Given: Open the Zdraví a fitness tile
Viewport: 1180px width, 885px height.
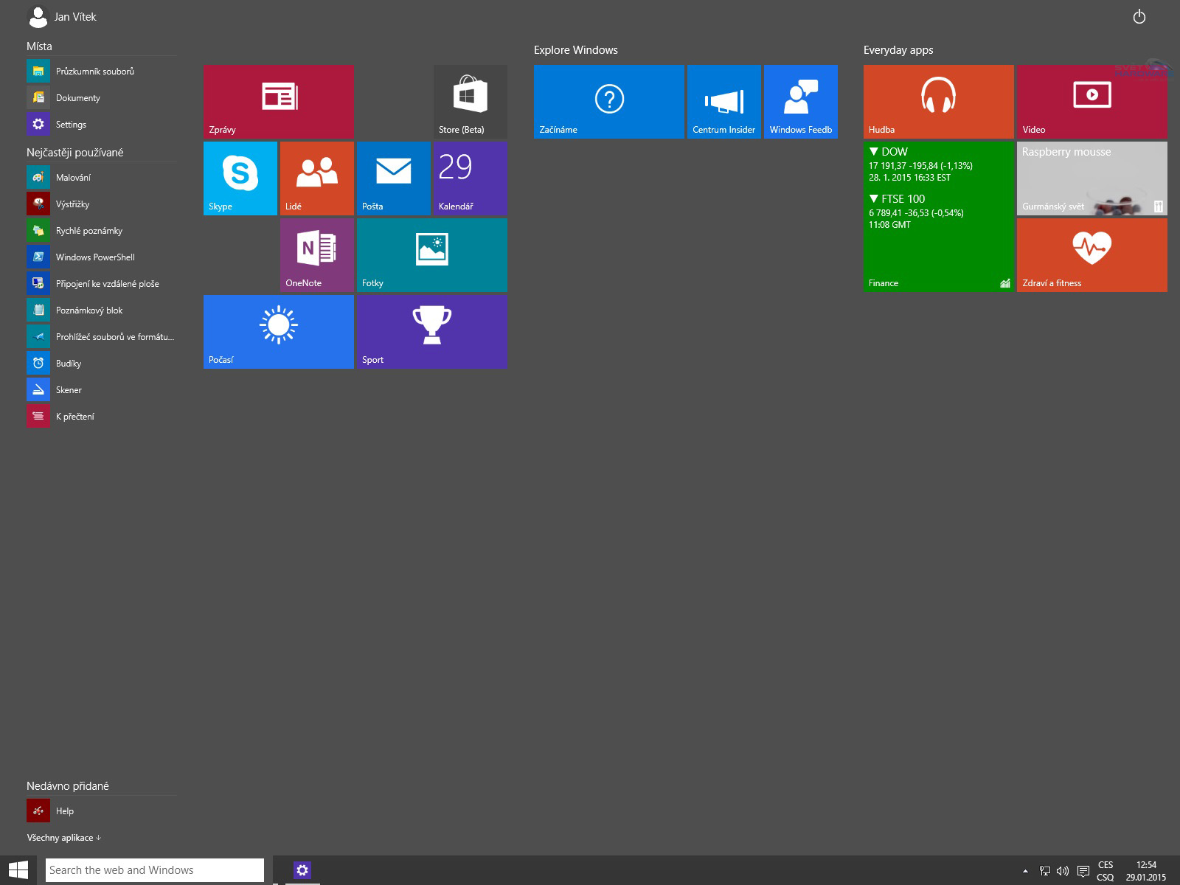Looking at the screenshot, I should click(x=1091, y=254).
